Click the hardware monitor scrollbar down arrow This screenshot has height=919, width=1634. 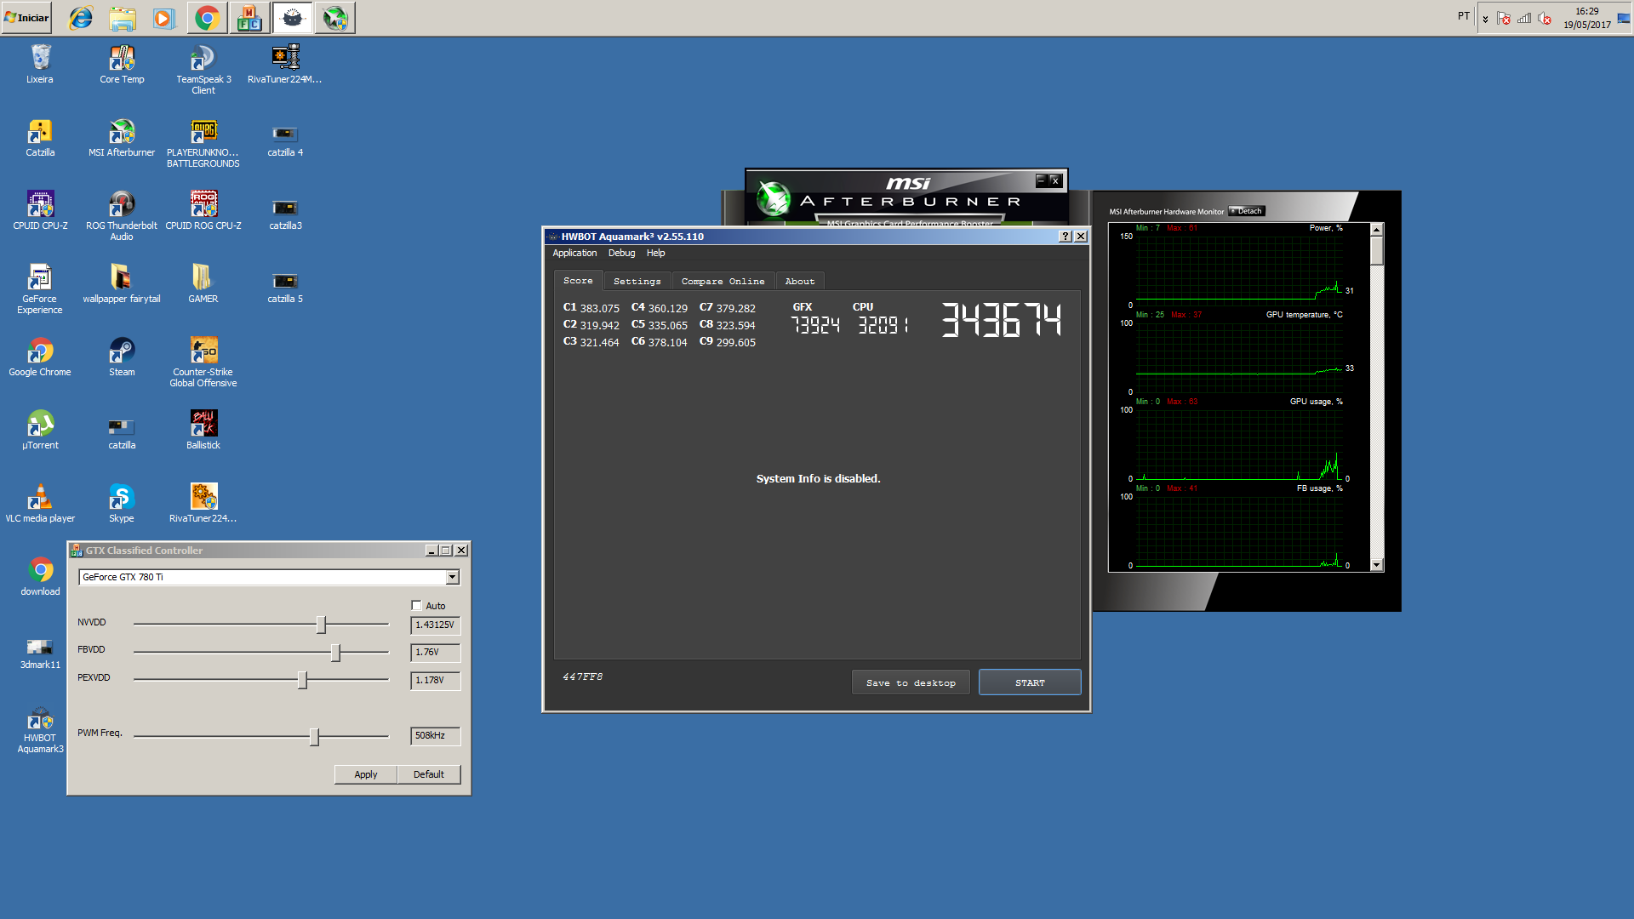click(1376, 565)
